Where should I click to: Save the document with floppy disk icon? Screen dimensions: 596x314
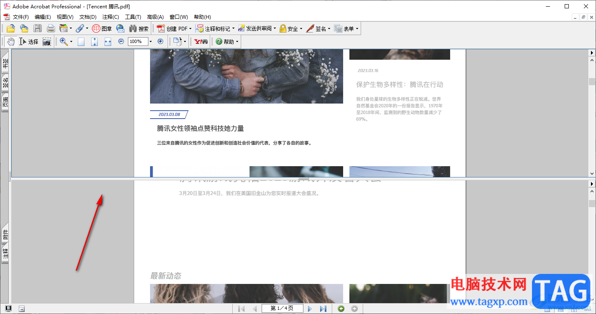pos(38,28)
